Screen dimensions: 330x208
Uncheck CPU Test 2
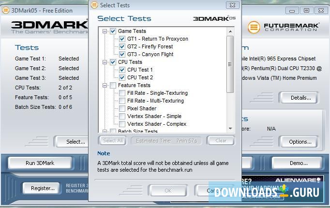[x=122, y=77]
